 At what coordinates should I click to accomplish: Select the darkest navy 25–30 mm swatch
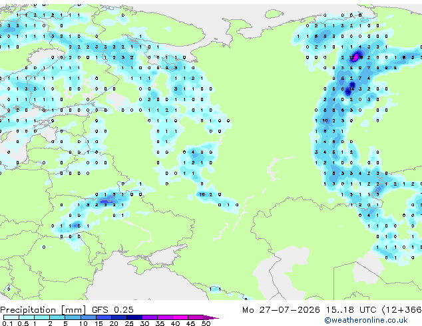coord(134,317)
